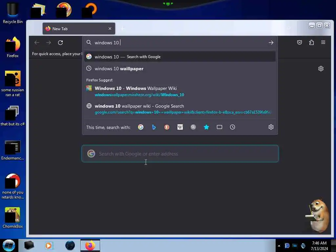Open the Firefox hamburger menu
Viewport: 336px width, 252px height.
coord(323,42)
